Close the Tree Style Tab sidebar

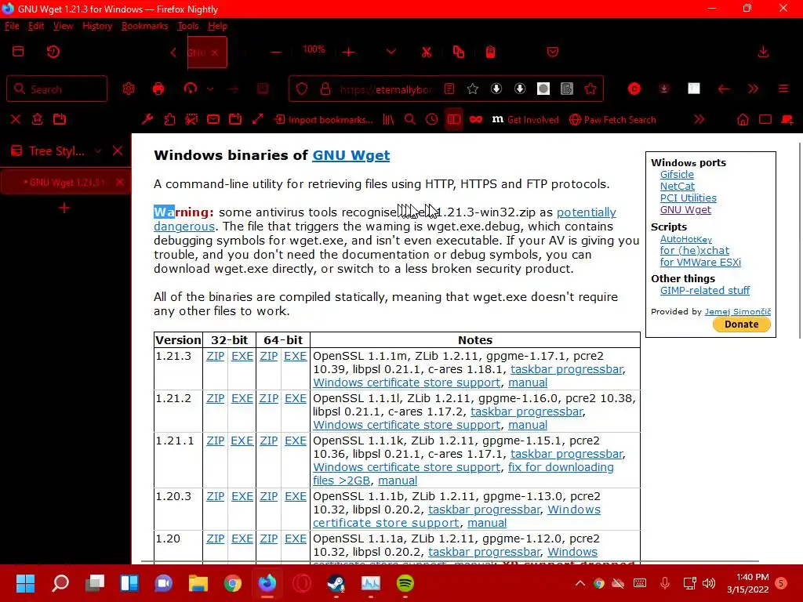[x=118, y=151]
